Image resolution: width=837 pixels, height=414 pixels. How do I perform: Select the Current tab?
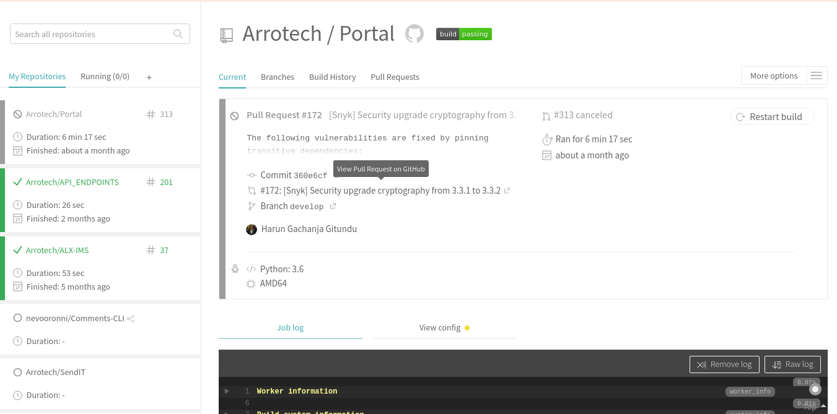pos(232,77)
